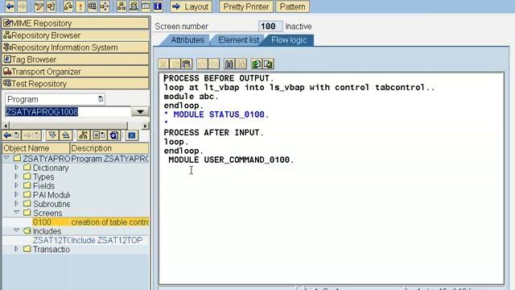Viewport: 515px width, 290px height.
Task: Collapse the ZSATYAPROG root program node
Action: (x=6, y=158)
